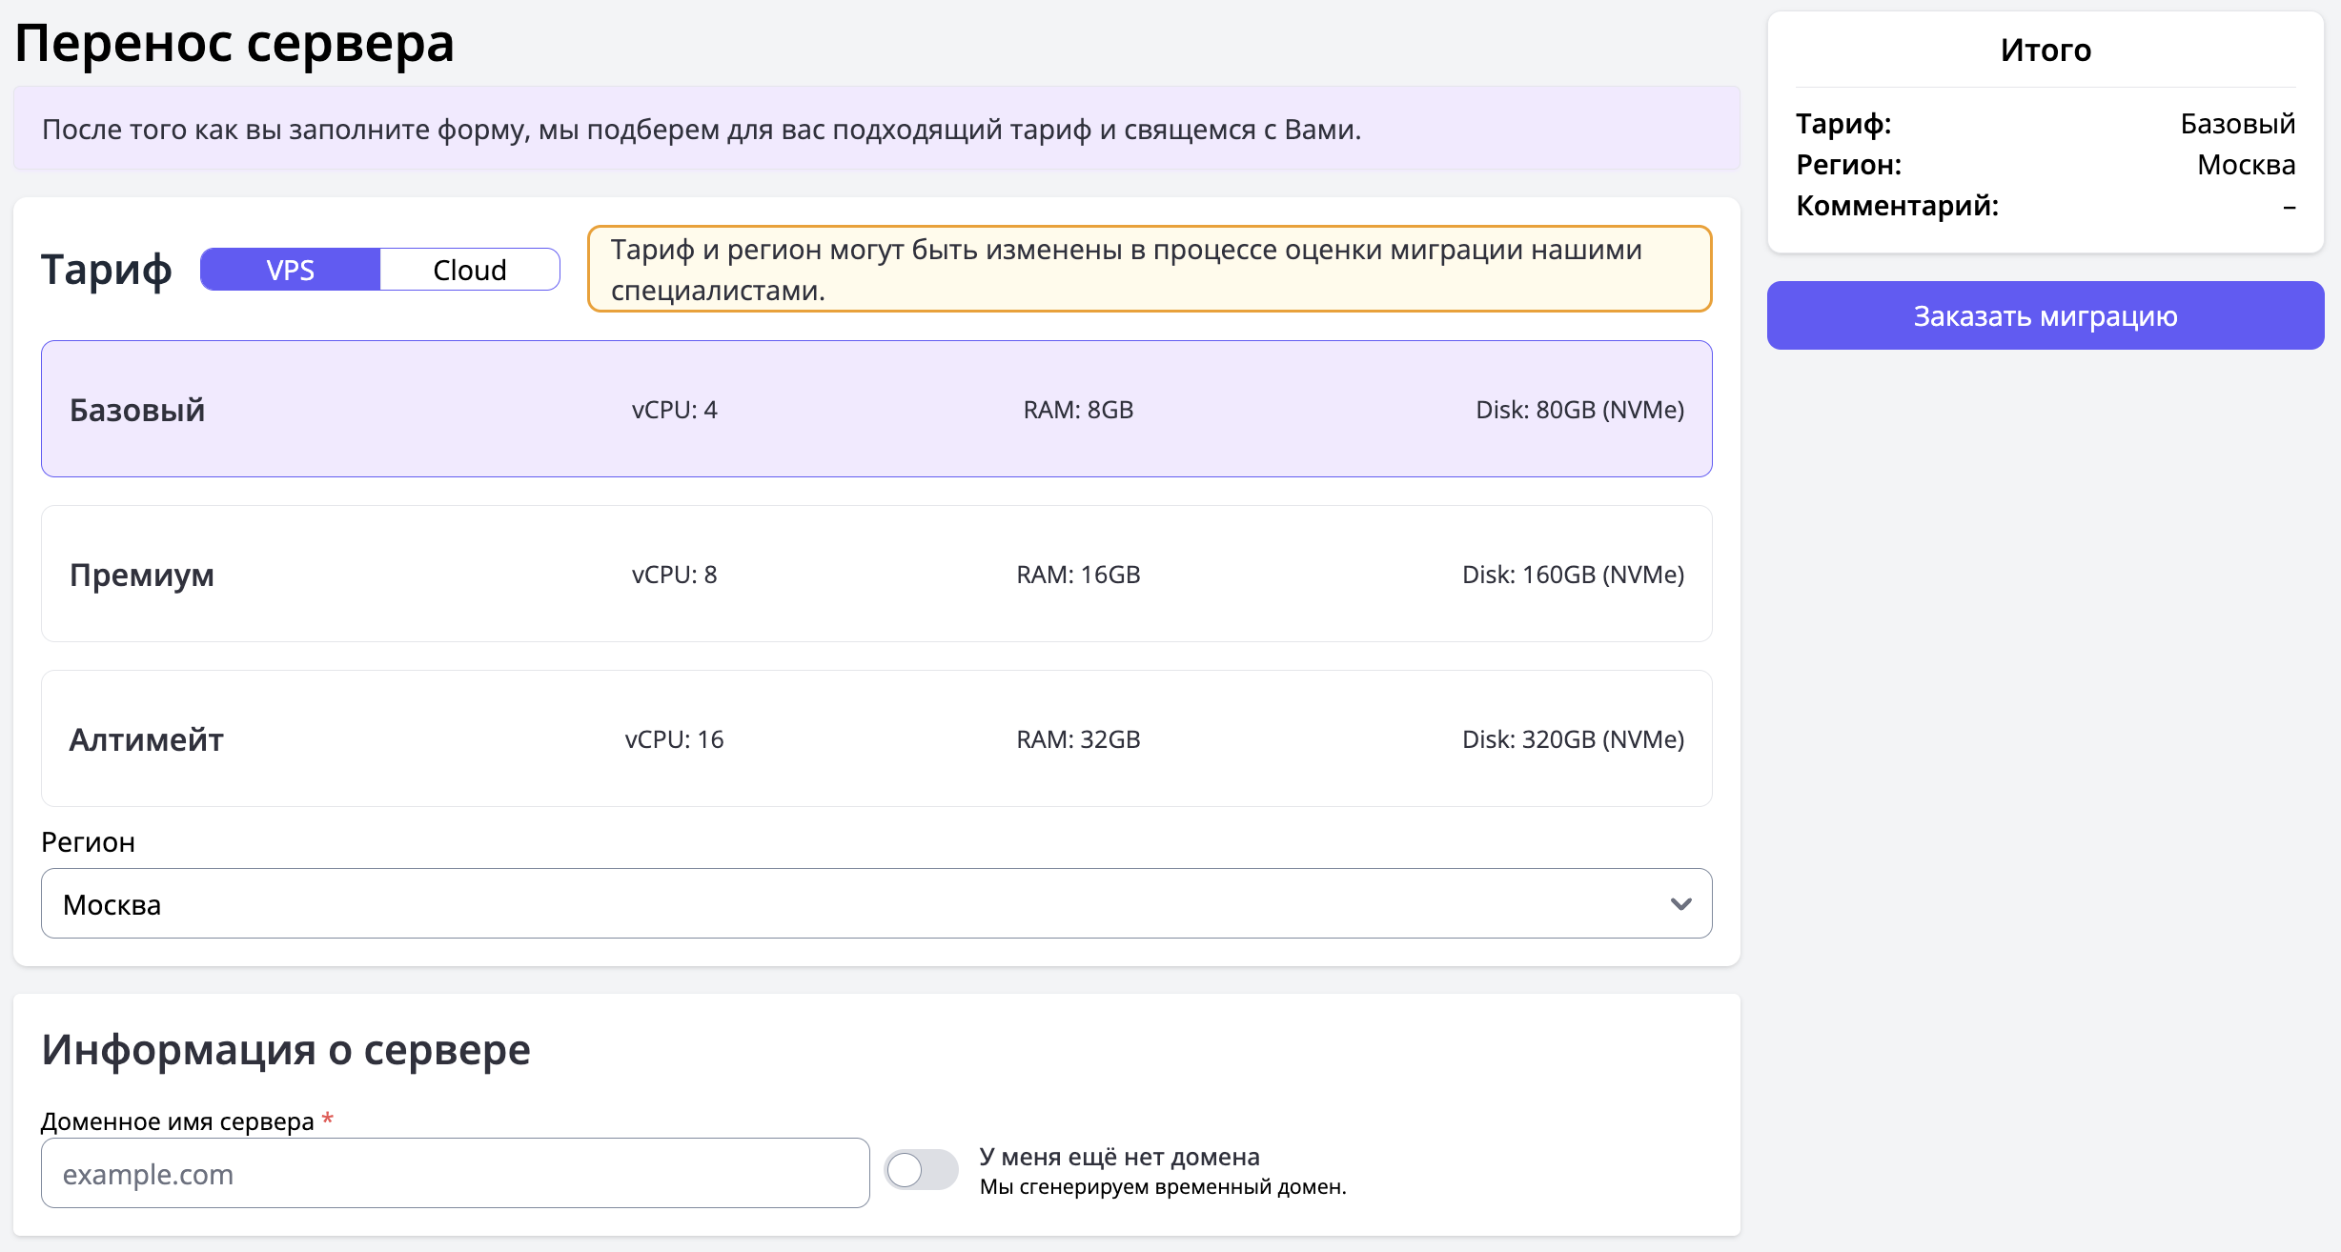Click the chevron arrow in region selector
The width and height of the screenshot is (2341, 1252).
click(x=1680, y=903)
